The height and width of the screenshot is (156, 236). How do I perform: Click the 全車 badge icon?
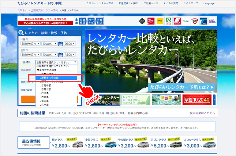(x=77, y=21)
